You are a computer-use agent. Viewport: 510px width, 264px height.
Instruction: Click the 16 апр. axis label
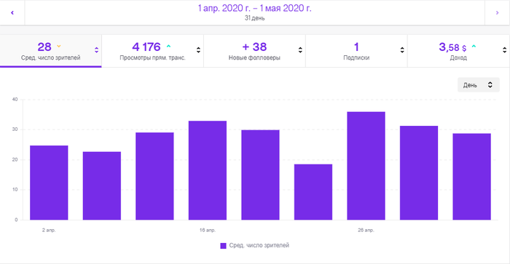coord(208,231)
